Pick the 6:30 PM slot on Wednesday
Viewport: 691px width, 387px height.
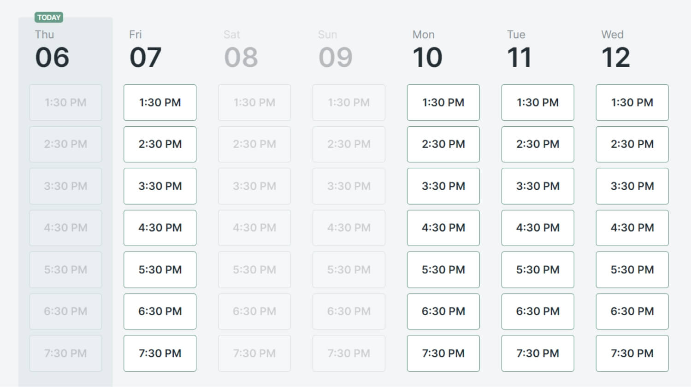pyautogui.click(x=632, y=311)
